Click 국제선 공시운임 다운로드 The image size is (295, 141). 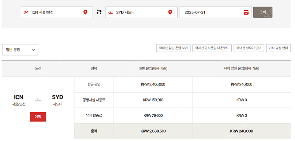[x=212, y=48]
